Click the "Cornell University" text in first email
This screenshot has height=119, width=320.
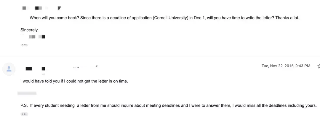[x=171, y=18]
